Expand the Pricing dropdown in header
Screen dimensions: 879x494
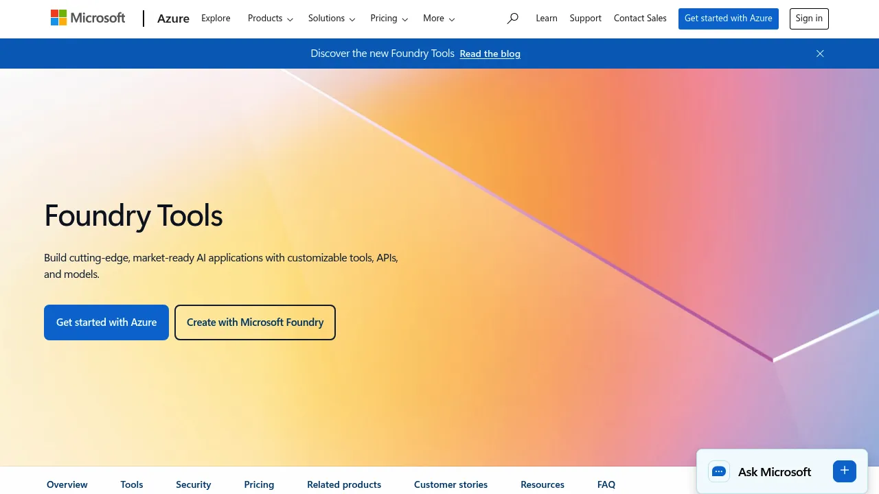coord(389,19)
